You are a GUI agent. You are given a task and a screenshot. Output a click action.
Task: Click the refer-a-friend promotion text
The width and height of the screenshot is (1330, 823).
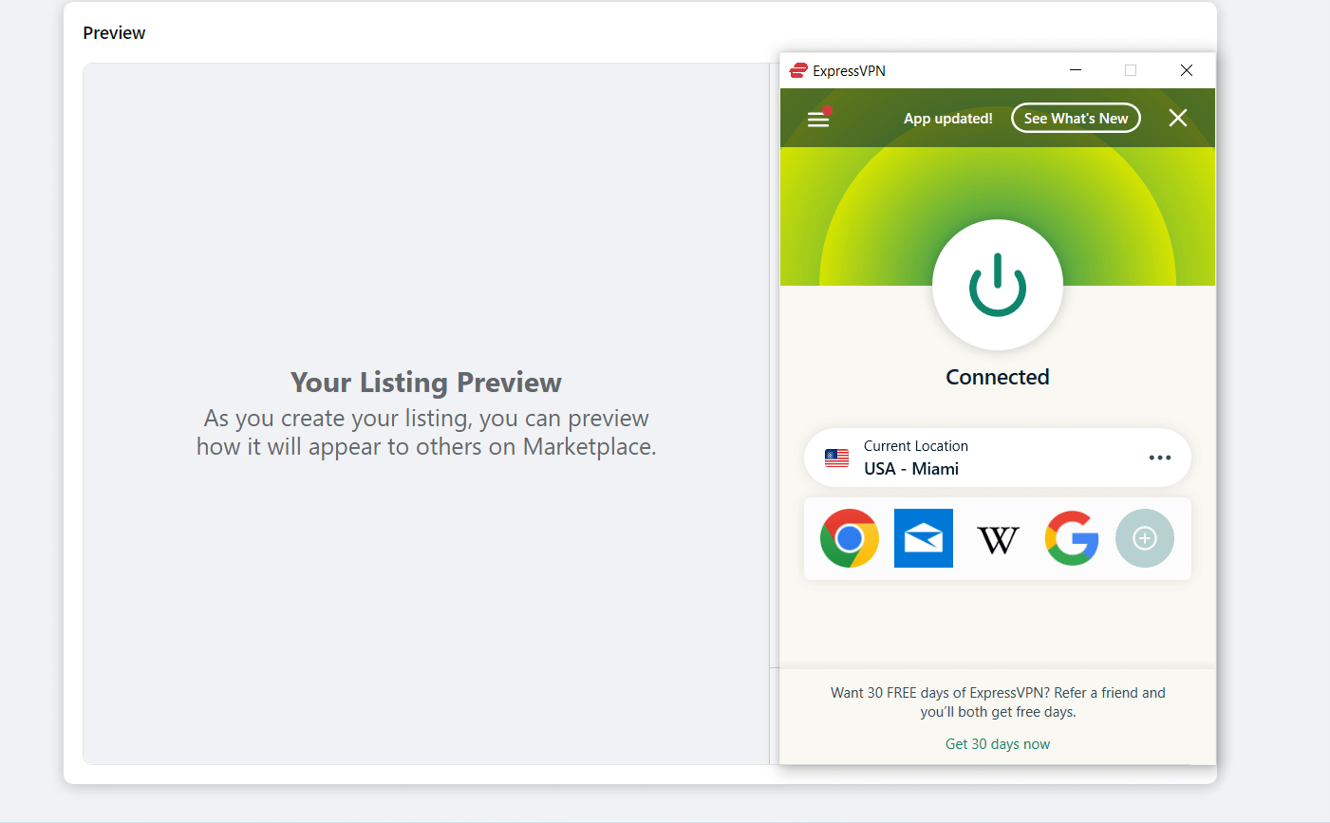pyautogui.click(x=997, y=702)
